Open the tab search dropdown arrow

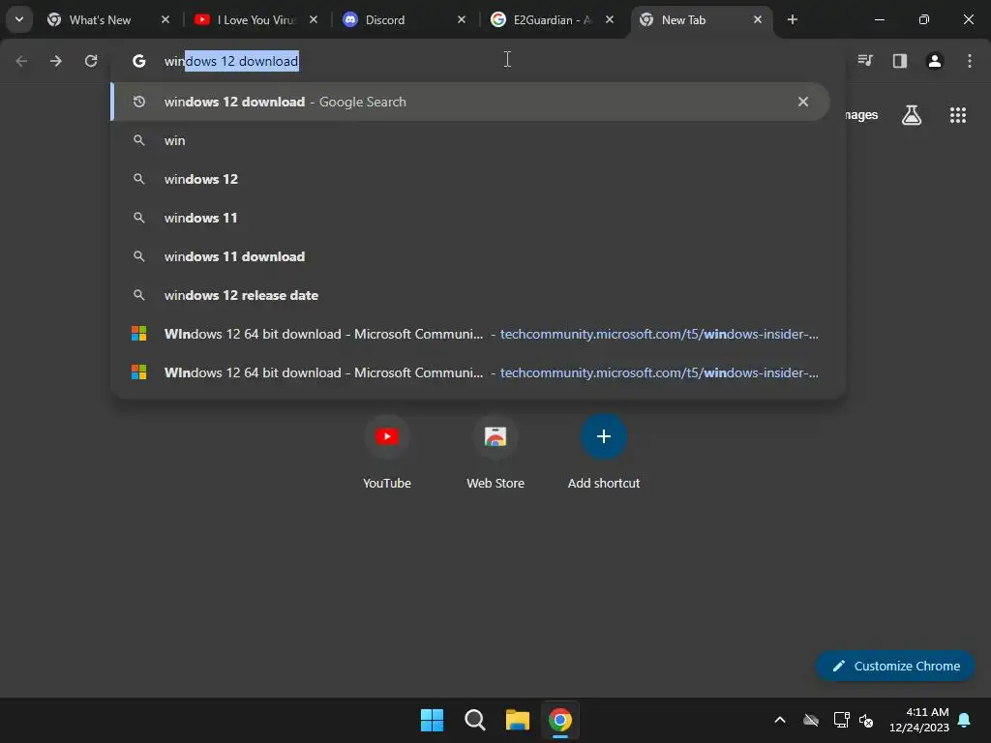coord(19,19)
